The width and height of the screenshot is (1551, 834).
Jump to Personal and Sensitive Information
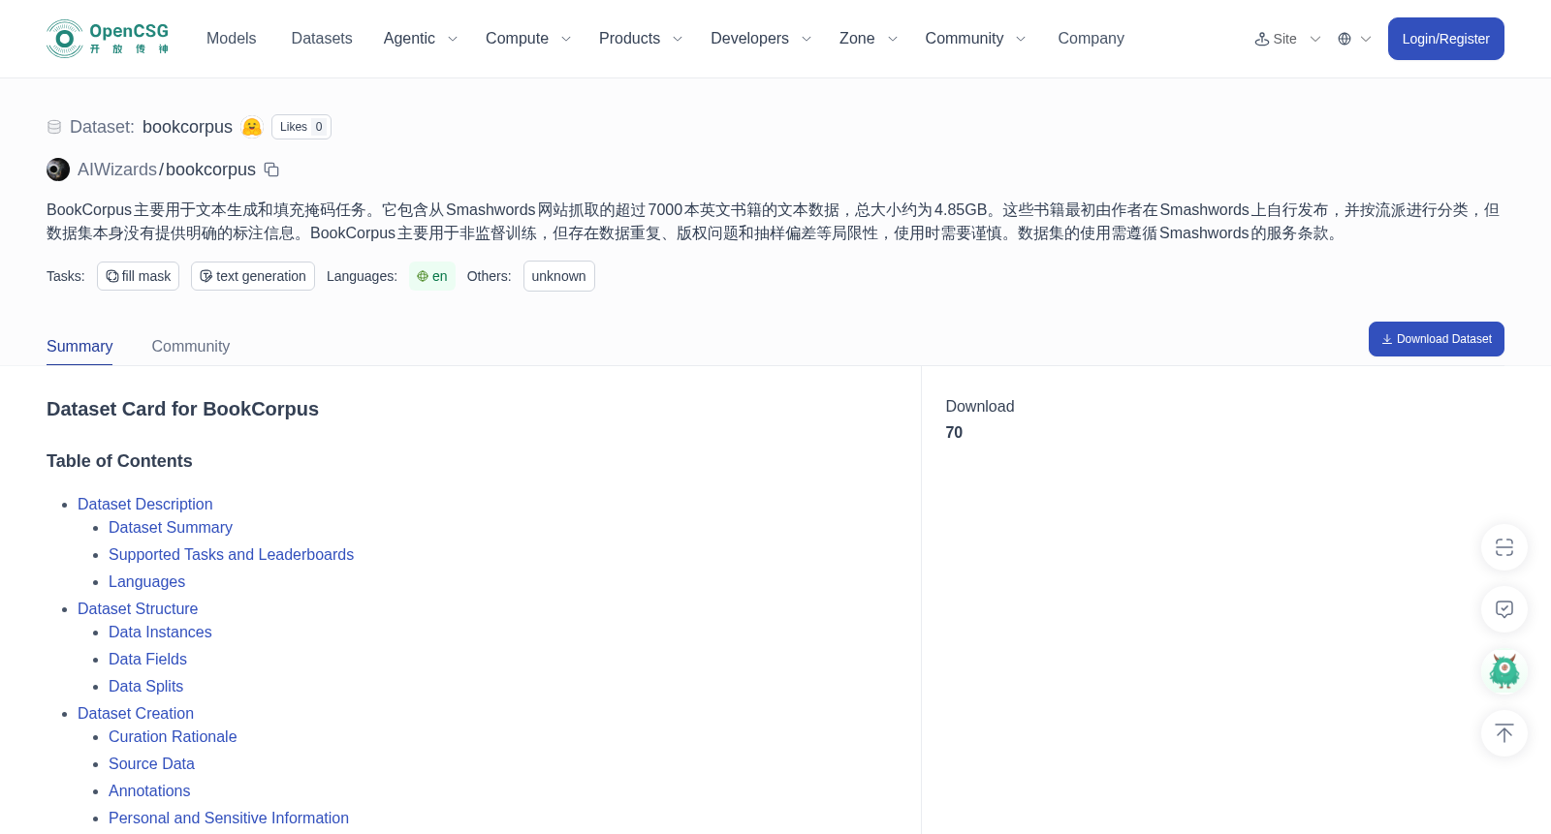coord(229,818)
